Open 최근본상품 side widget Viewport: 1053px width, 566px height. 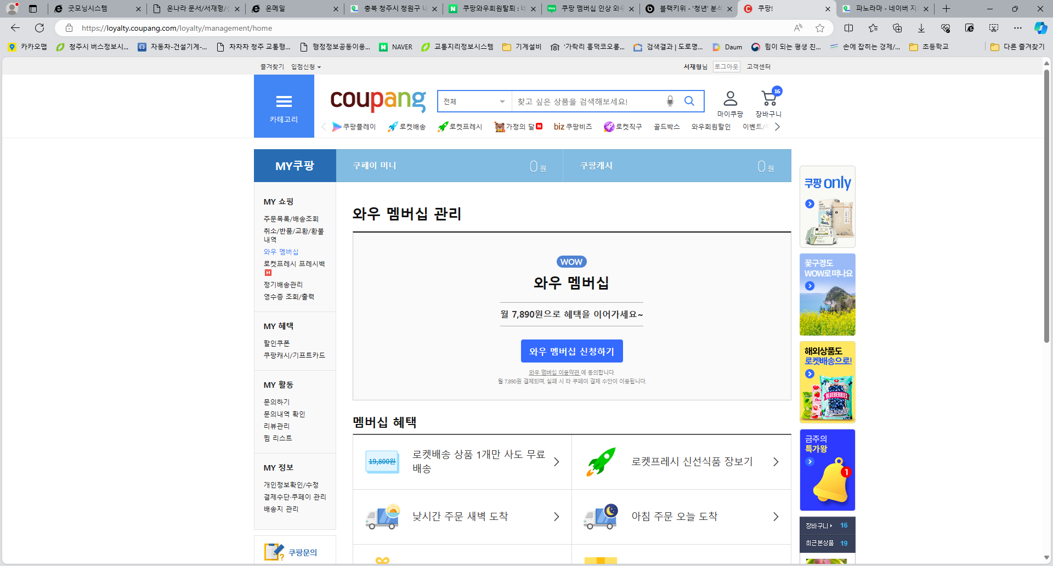(828, 543)
